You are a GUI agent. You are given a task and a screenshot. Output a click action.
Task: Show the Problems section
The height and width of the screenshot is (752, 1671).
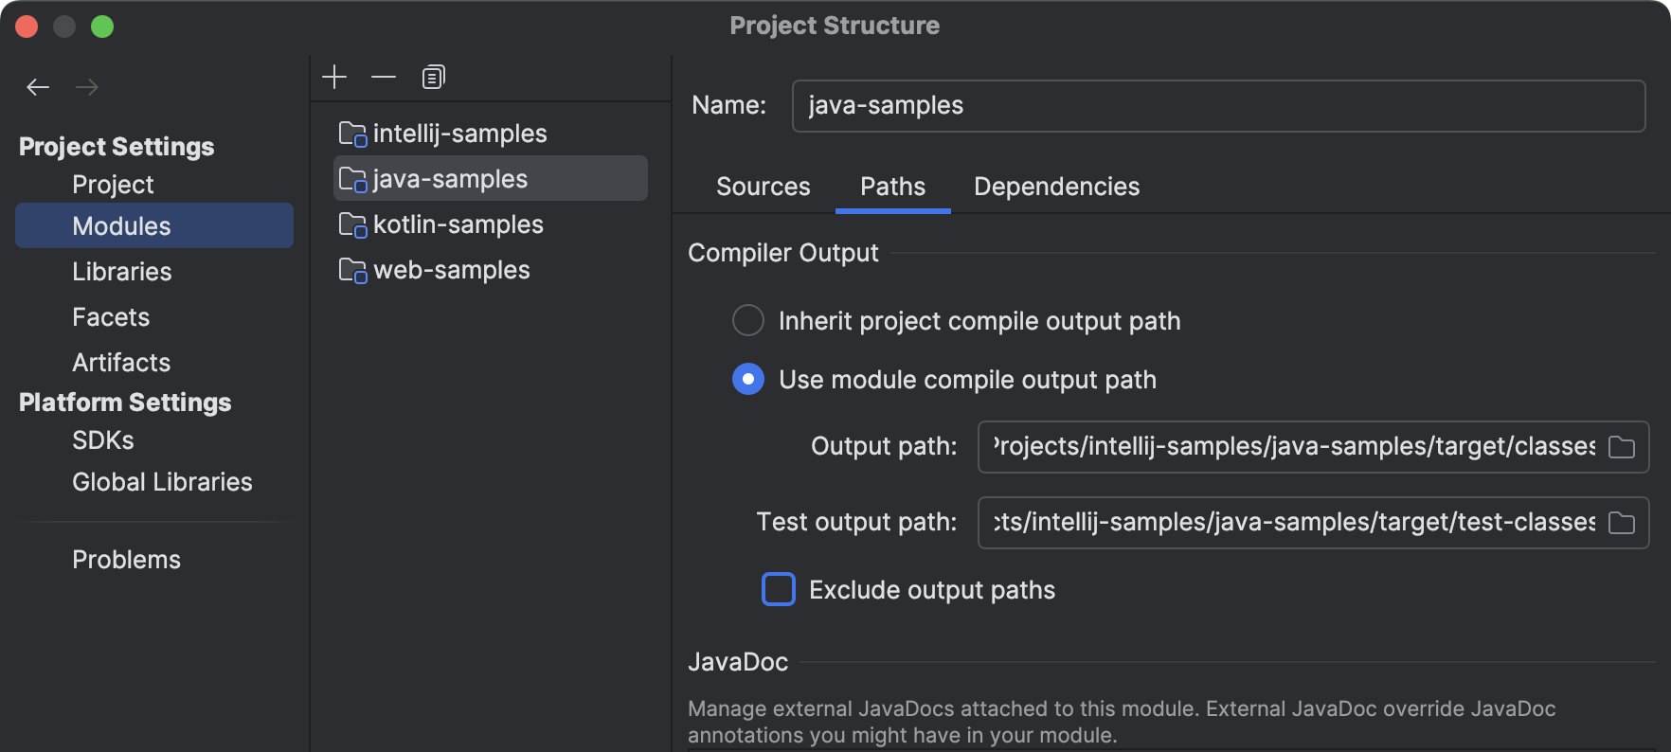(x=126, y=560)
